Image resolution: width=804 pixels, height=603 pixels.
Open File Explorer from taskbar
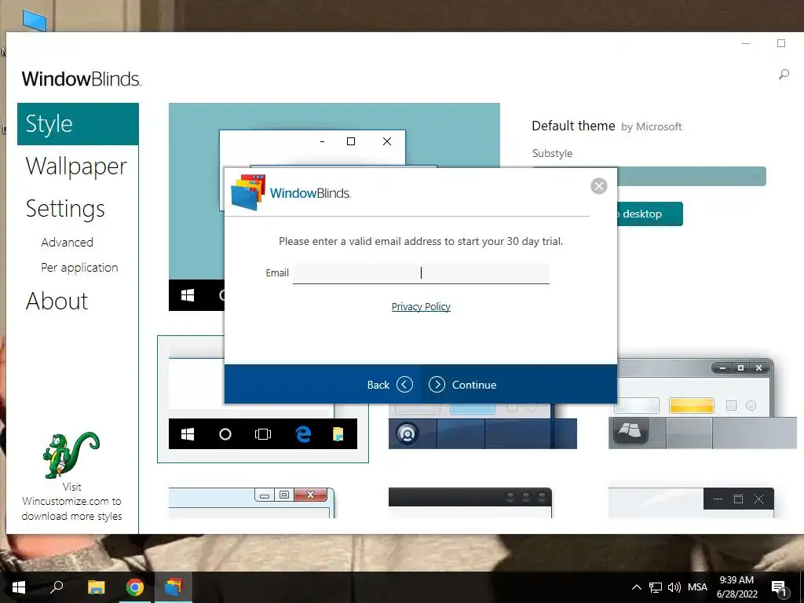pyautogui.click(x=96, y=587)
